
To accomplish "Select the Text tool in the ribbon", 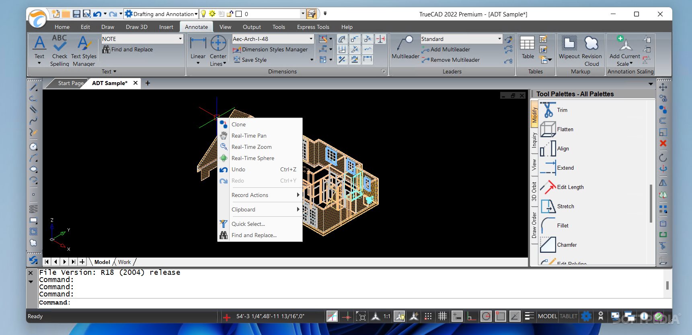I will tap(39, 50).
